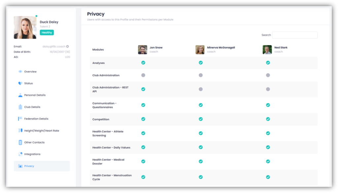The image size is (338, 193).
Task: Click the Height/Weight/Heart Rate icon
Action: tap(20, 131)
